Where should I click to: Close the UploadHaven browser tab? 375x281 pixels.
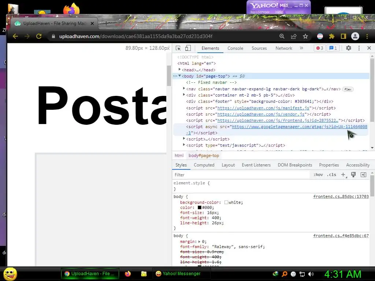[x=92, y=23]
